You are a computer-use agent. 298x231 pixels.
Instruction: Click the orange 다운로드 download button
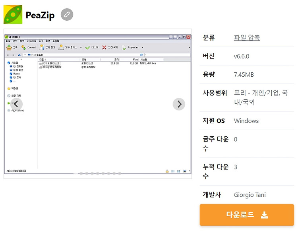pos(247,215)
